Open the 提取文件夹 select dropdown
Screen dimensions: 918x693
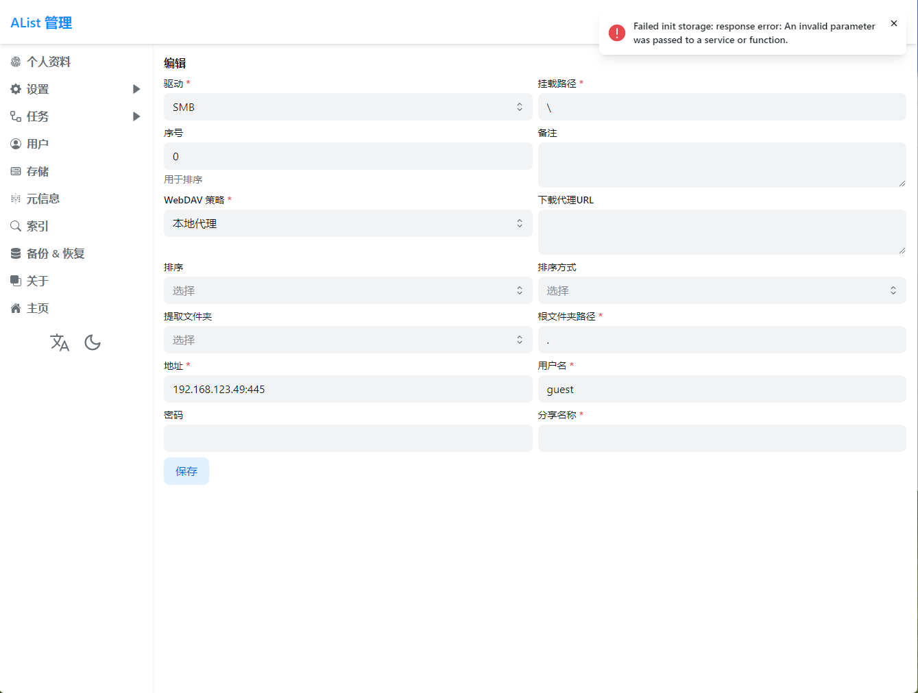(348, 340)
